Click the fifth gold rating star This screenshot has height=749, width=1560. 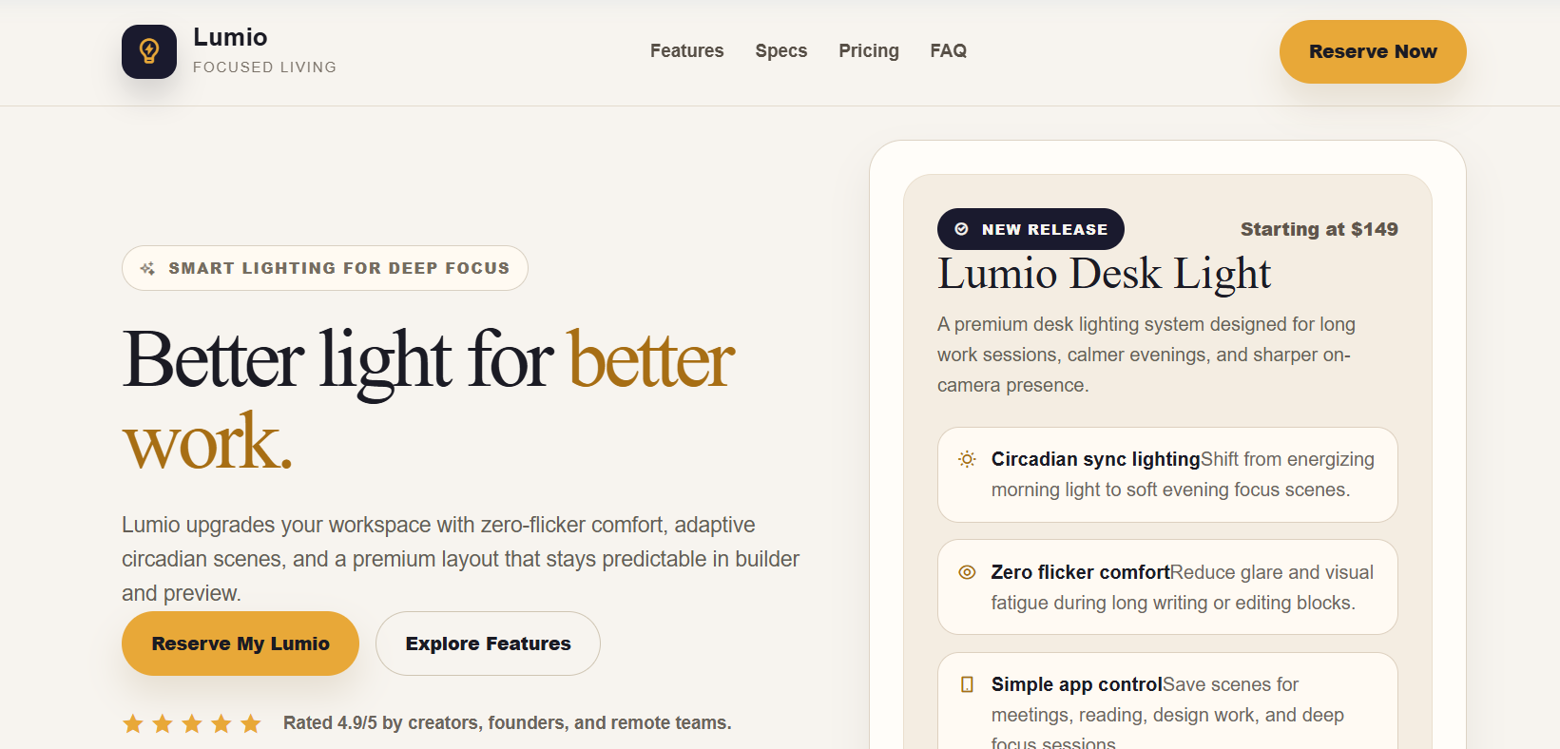251,724
